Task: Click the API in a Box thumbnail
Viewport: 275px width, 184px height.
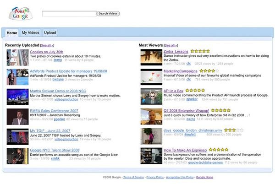Action: tap(151, 97)
